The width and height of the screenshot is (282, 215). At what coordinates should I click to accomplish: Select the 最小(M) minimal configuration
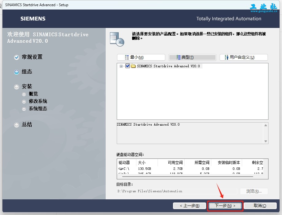point(141,57)
